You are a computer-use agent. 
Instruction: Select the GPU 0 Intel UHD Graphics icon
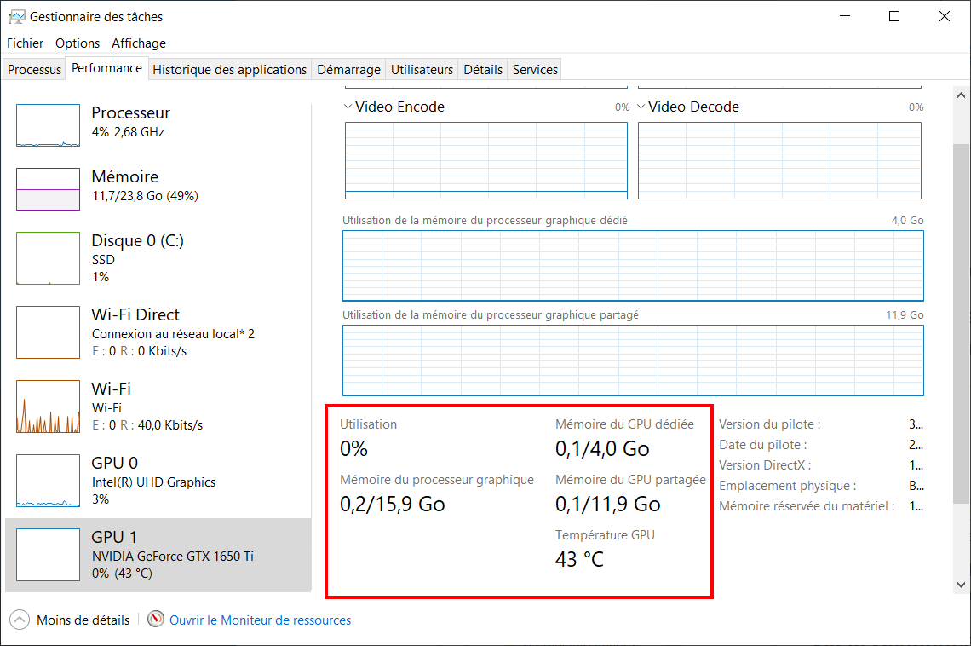49,481
